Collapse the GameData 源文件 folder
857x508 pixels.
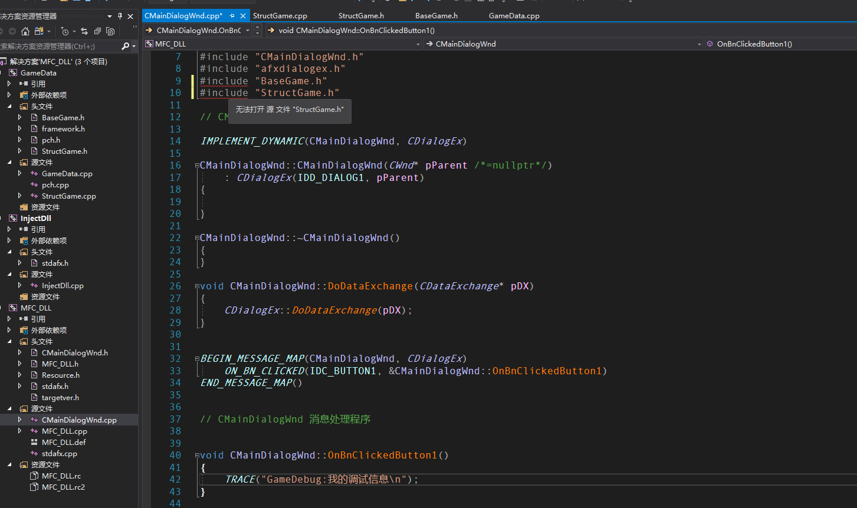pyautogui.click(x=9, y=163)
